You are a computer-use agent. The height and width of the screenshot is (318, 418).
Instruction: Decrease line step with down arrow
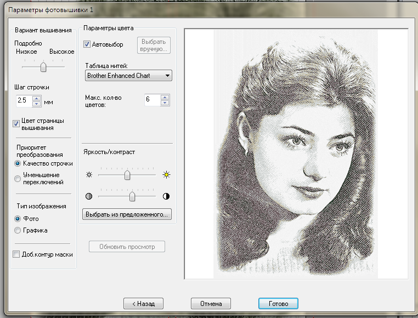(37, 103)
